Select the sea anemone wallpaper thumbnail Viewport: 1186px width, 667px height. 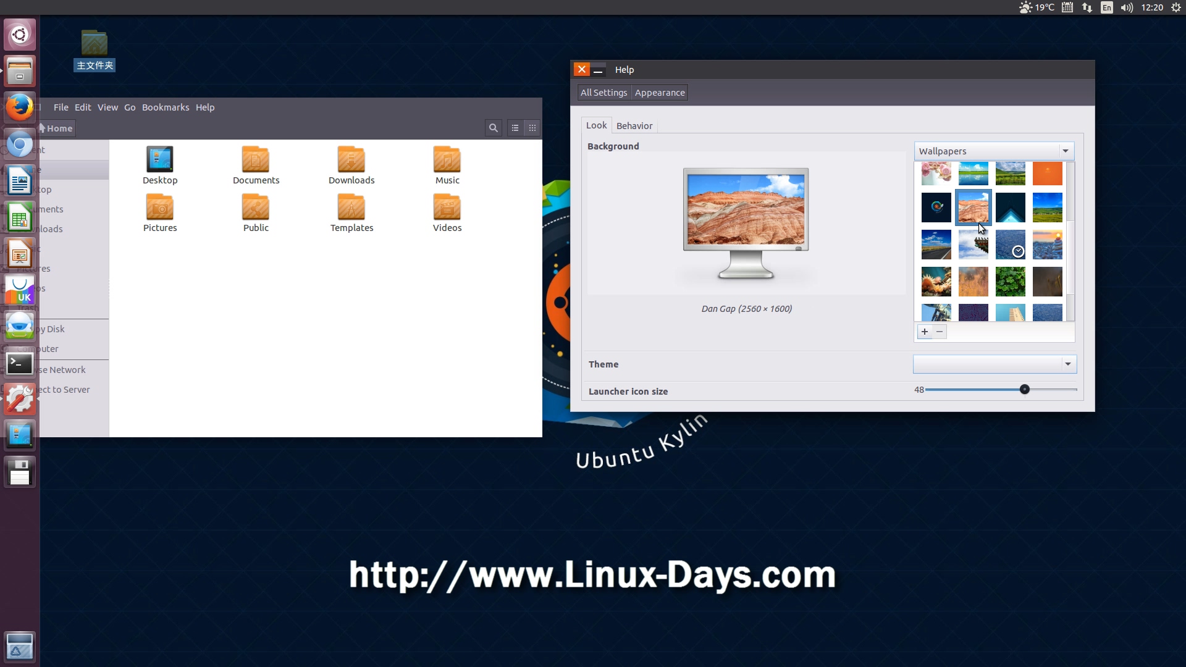pos(936,282)
